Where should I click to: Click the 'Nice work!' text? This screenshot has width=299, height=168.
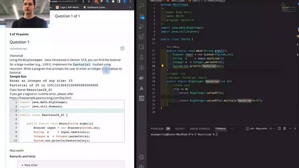pos(17,150)
